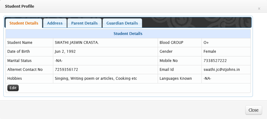
Task: Click the Hobbies value text
Action: (x=96, y=79)
